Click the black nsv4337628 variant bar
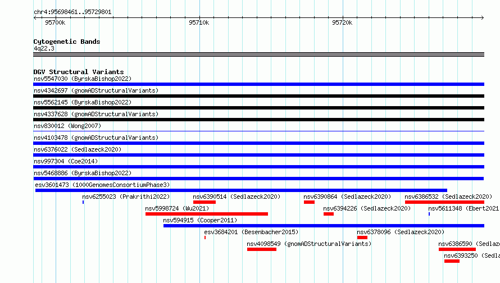 [258, 120]
